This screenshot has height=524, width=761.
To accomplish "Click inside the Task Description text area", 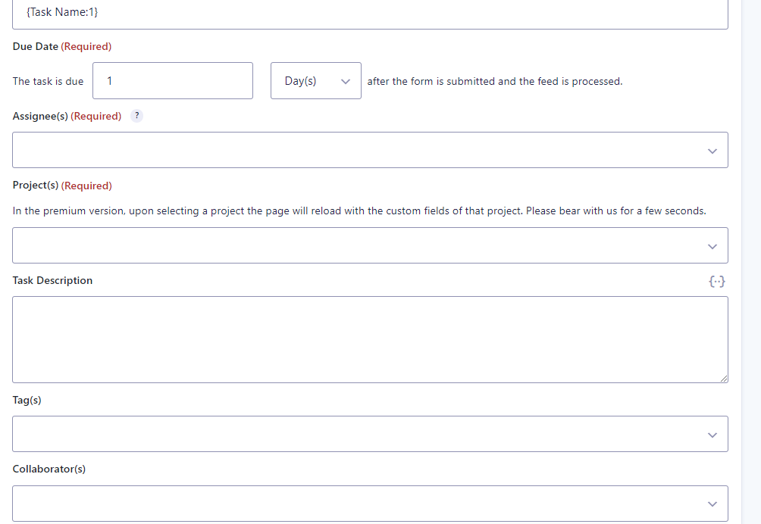I will tap(370, 339).
